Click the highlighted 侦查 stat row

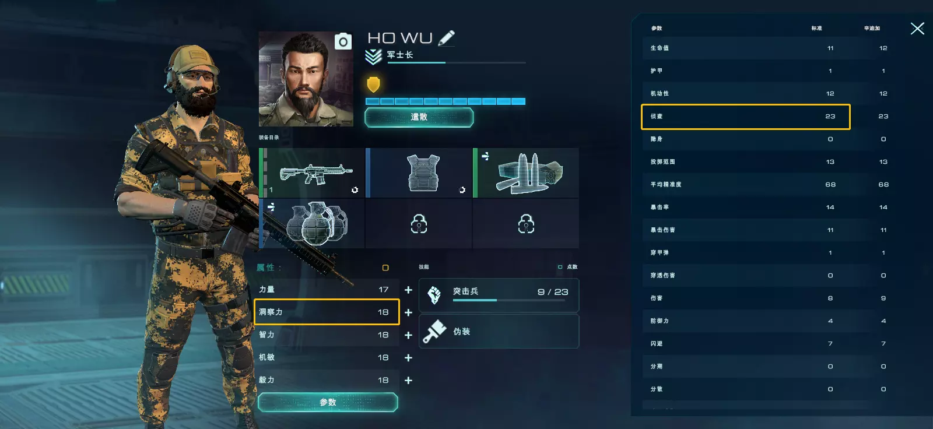point(745,117)
